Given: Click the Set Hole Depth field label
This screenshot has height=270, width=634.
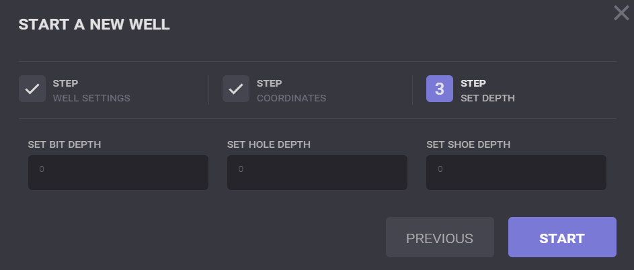Looking at the screenshot, I should coord(269,144).
